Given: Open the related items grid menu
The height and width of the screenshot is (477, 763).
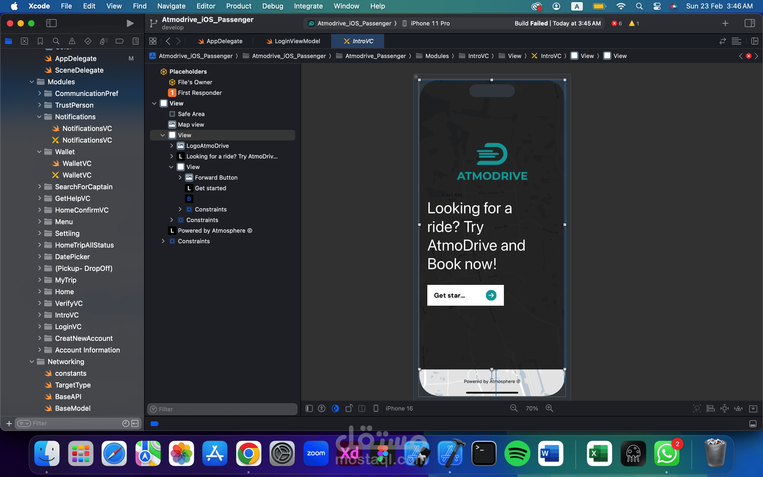Looking at the screenshot, I should (153, 41).
